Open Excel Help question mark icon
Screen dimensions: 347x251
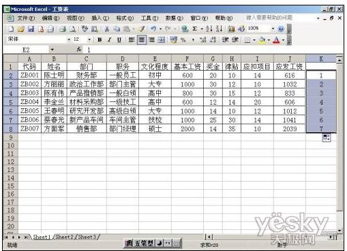(281, 29)
